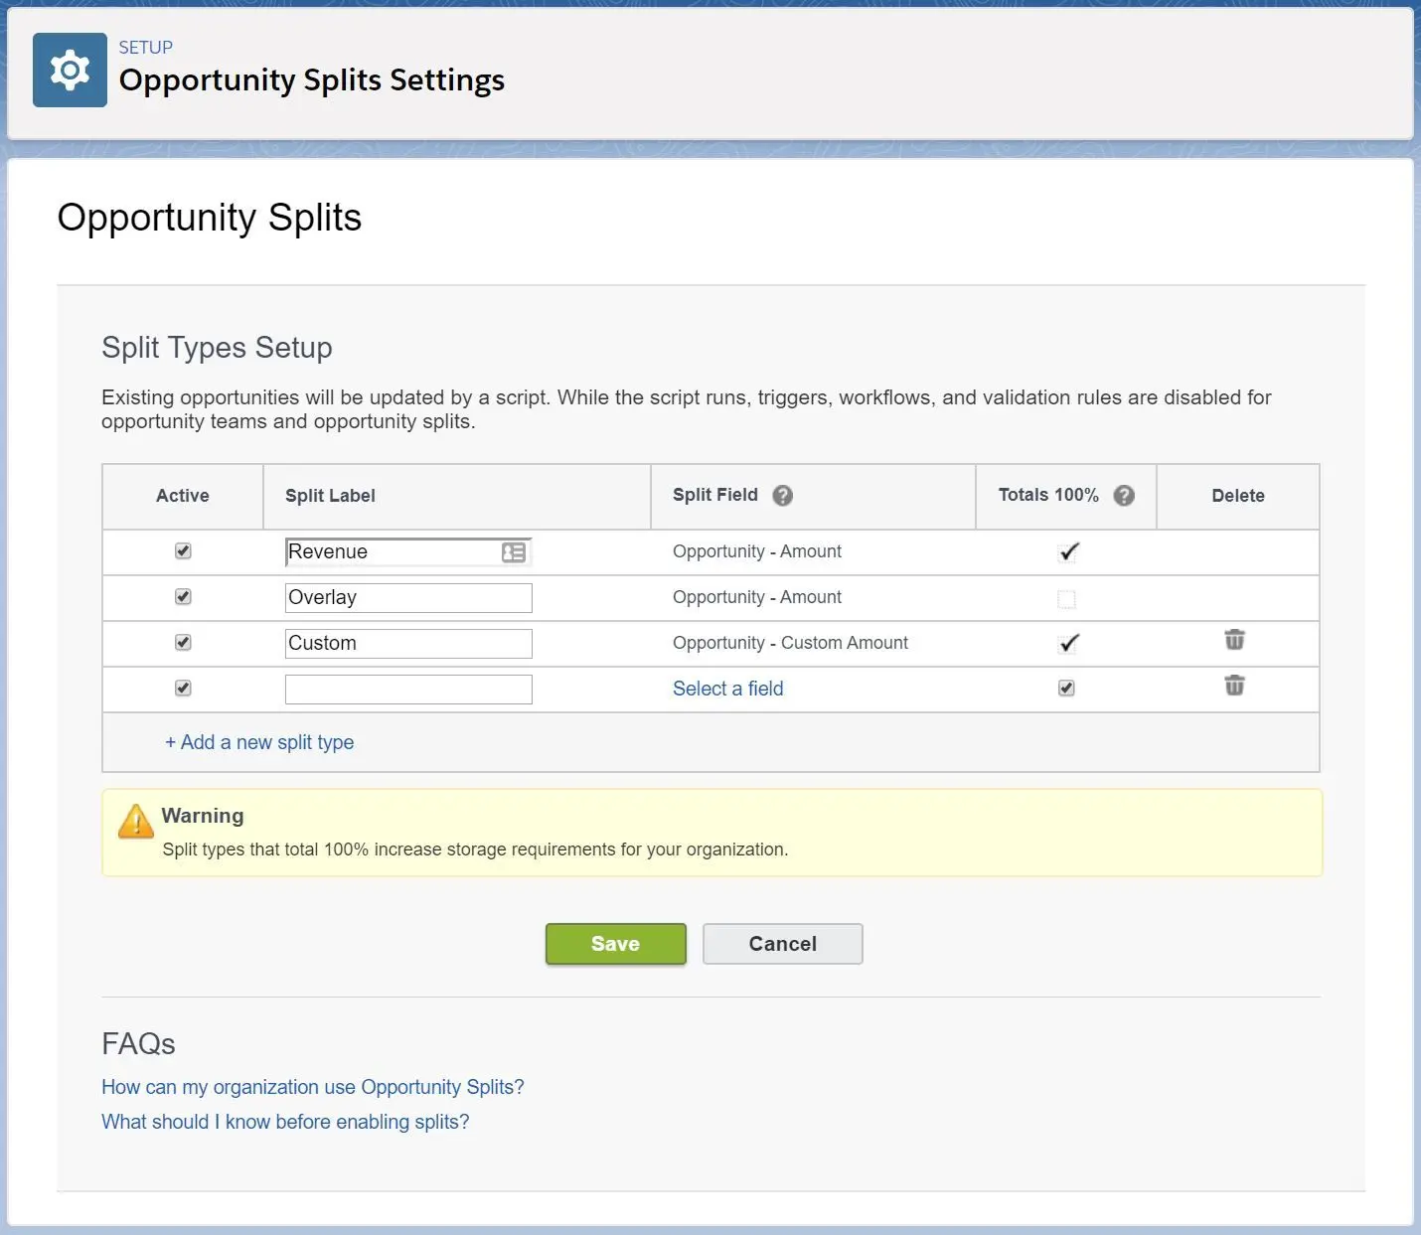Screen dimensions: 1421x1235
Task: Click the Overlay split label field
Action: tap(408, 598)
